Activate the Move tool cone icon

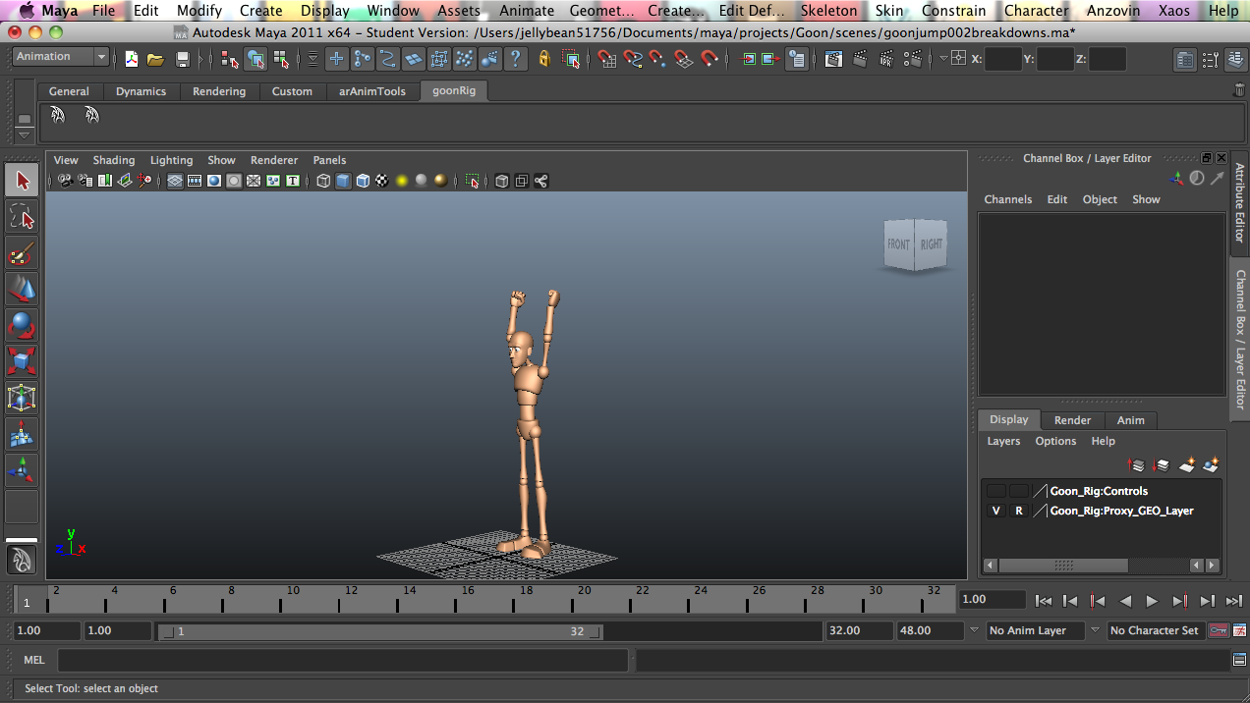click(22, 289)
